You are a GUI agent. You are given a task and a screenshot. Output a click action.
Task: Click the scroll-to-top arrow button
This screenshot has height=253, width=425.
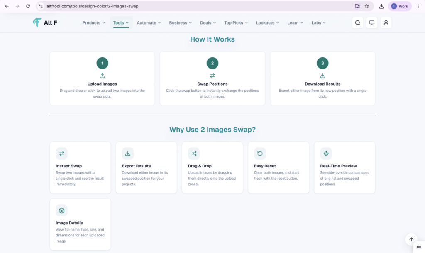(411, 239)
